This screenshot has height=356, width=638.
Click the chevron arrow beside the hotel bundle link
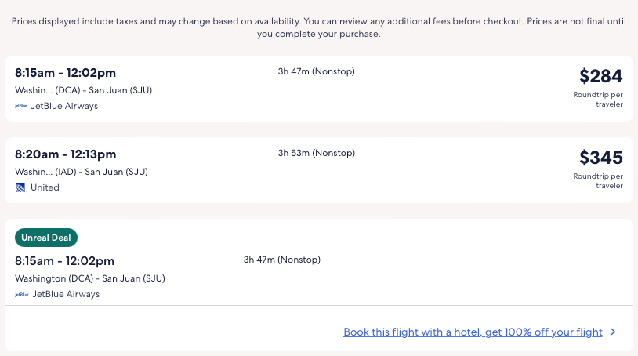[x=614, y=332]
